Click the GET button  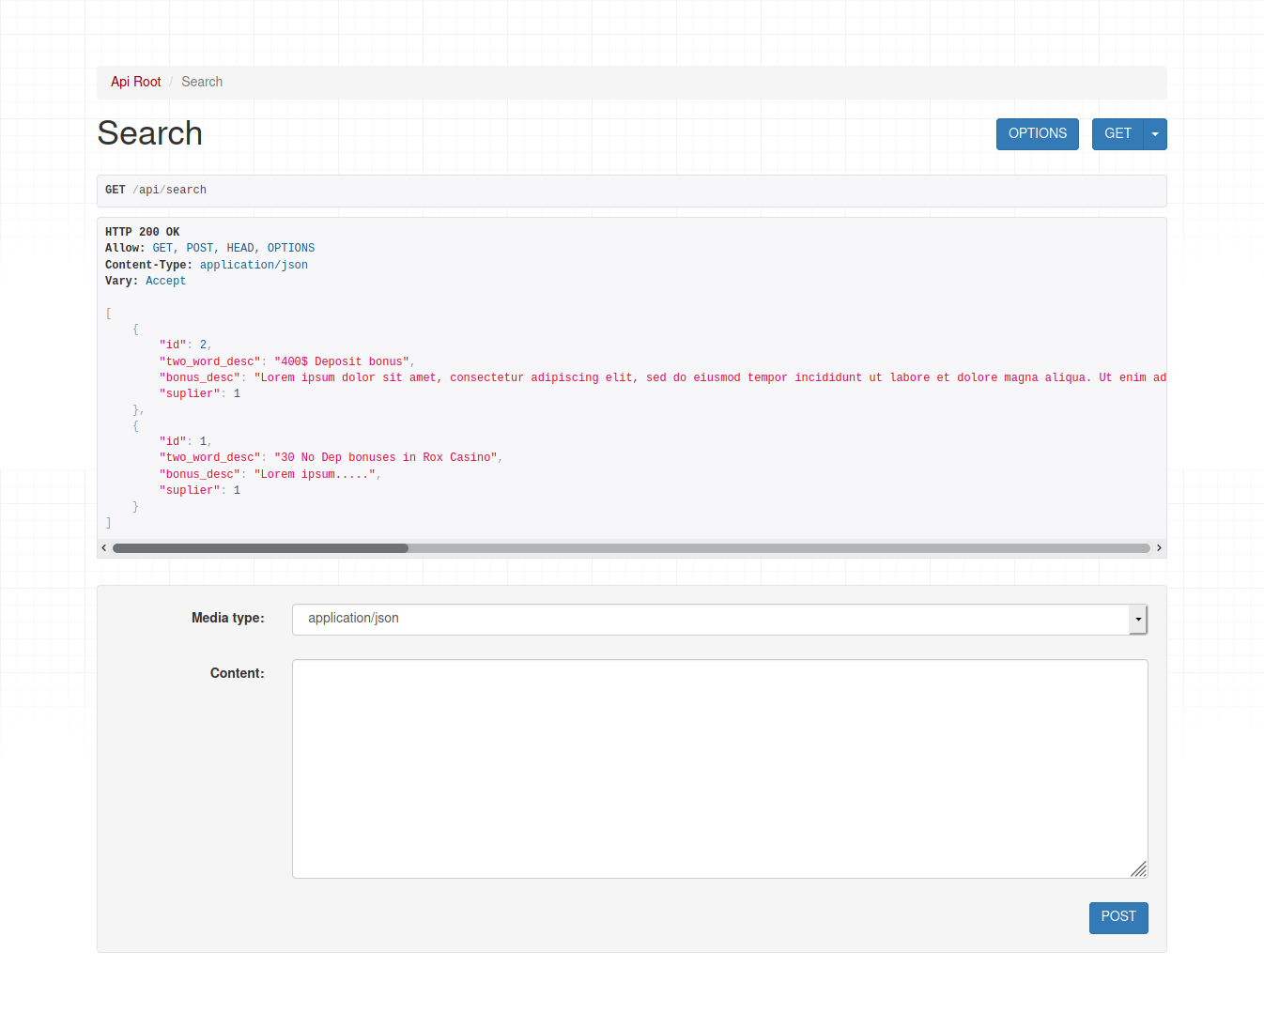click(x=1118, y=134)
